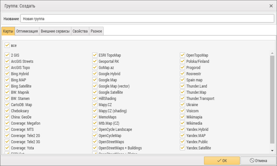Uncheck Coverage: Tele2 2G checkbox
Image resolution: width=277 pixels, height=166 pixels.
click(7, 135)
